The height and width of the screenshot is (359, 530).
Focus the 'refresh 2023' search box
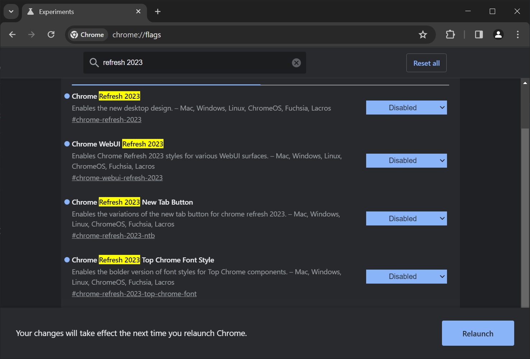[x=195, y=62]
